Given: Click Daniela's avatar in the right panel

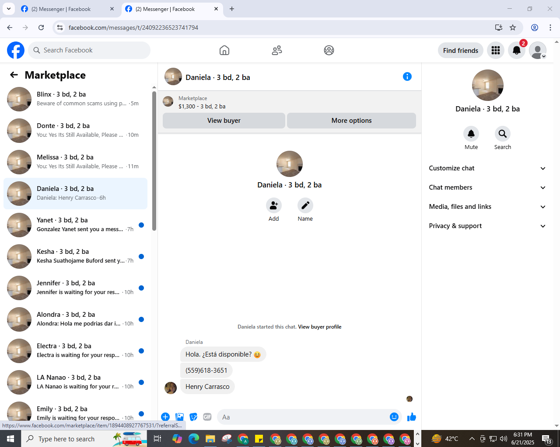Looking at the screenshot, I should (488, 85).
